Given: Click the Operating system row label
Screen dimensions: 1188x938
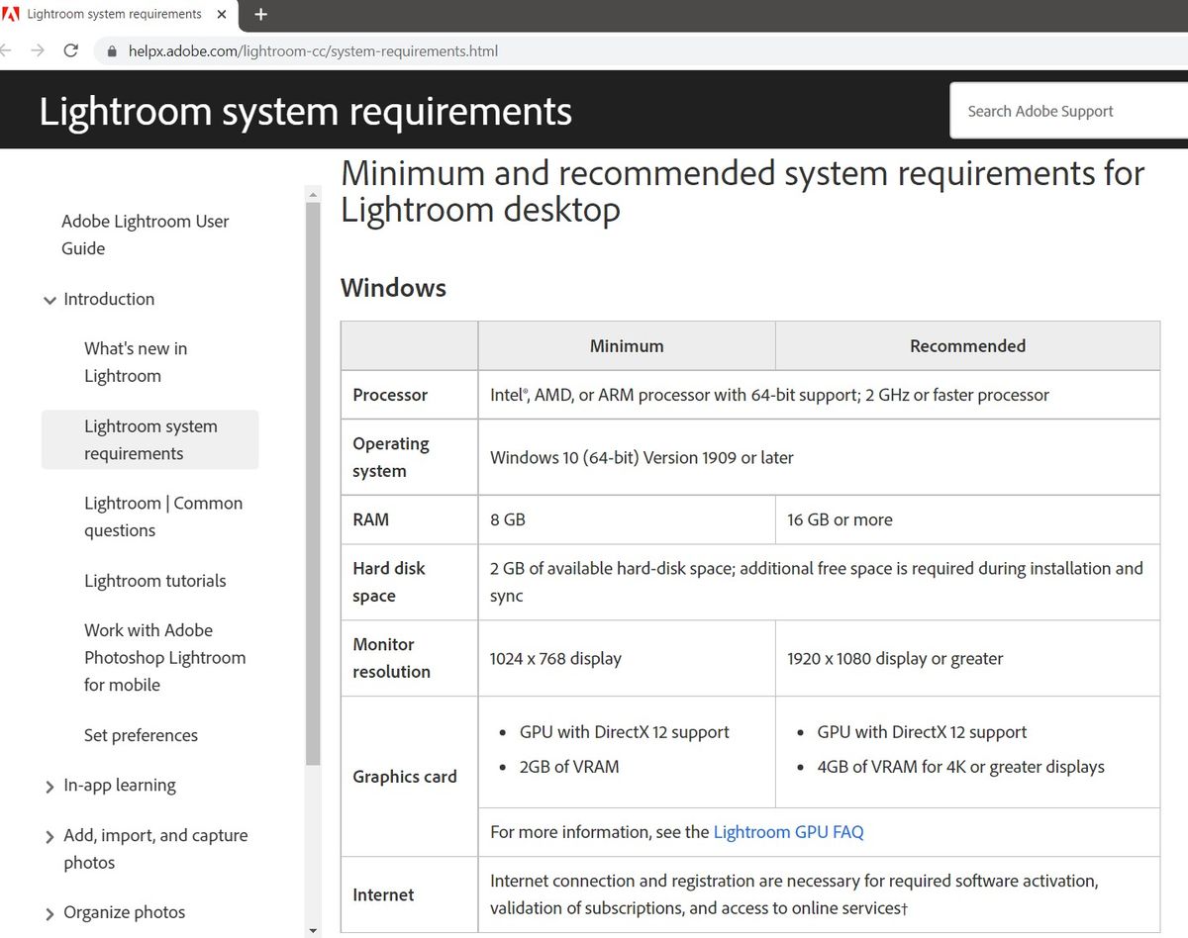Looking at the screenshot, I should (x=391, y=457).
